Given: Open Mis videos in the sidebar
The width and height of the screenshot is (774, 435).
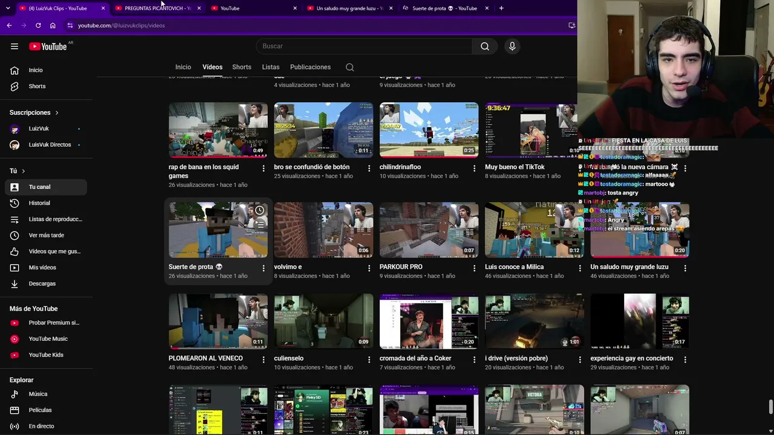Looking at the screenshot, I should point(46,268).
